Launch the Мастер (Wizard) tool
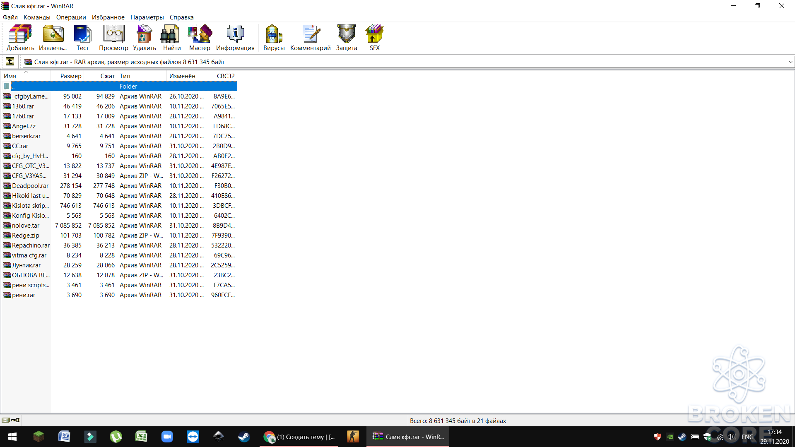The height and width of the screenshot is (447, 795). 200,38
